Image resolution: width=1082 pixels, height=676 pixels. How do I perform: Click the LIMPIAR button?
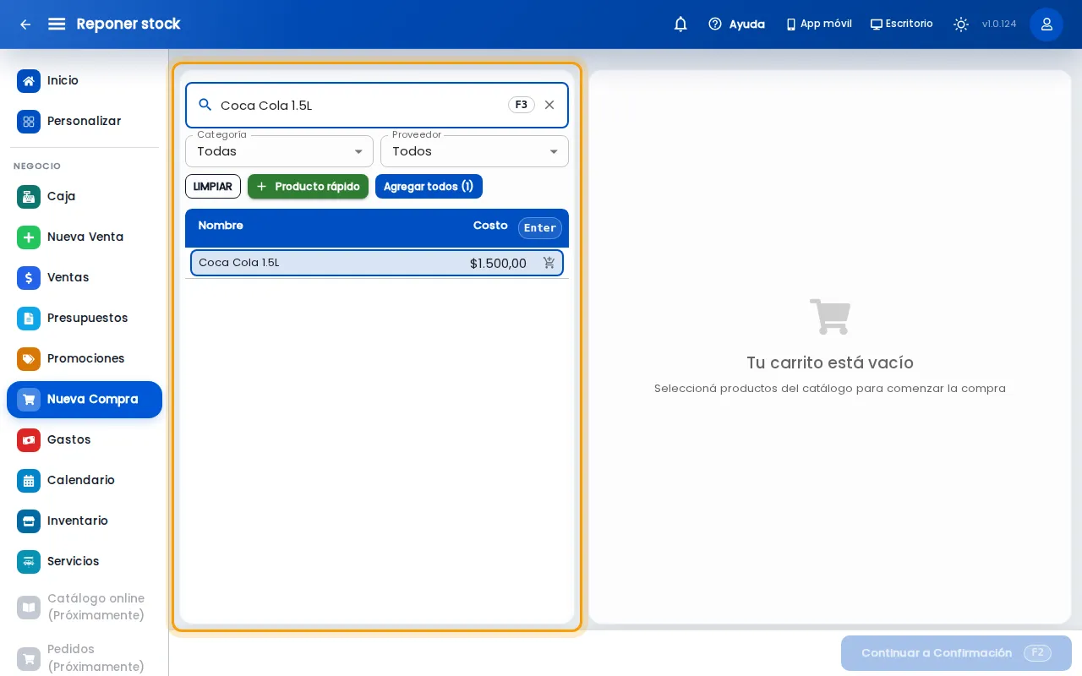(213, 186)
